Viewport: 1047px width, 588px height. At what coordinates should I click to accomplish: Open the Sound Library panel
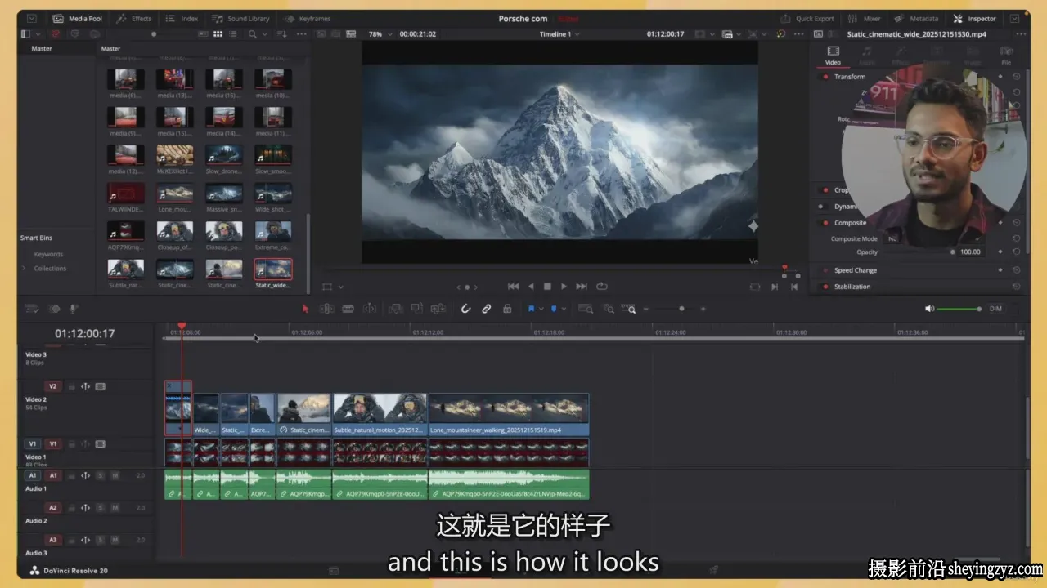click(x=240, y=18)
